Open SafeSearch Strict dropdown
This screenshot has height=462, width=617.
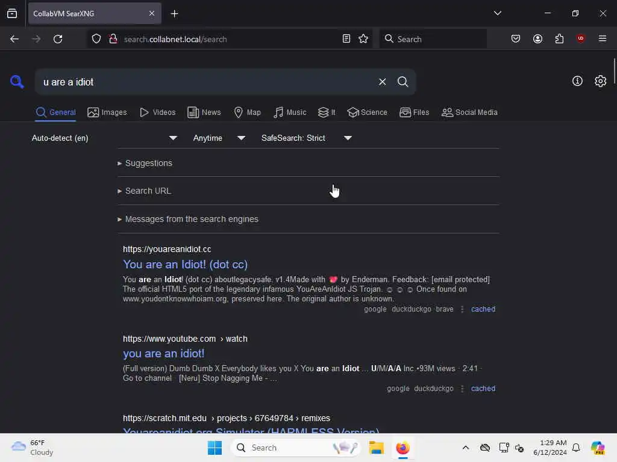point(307,138)
